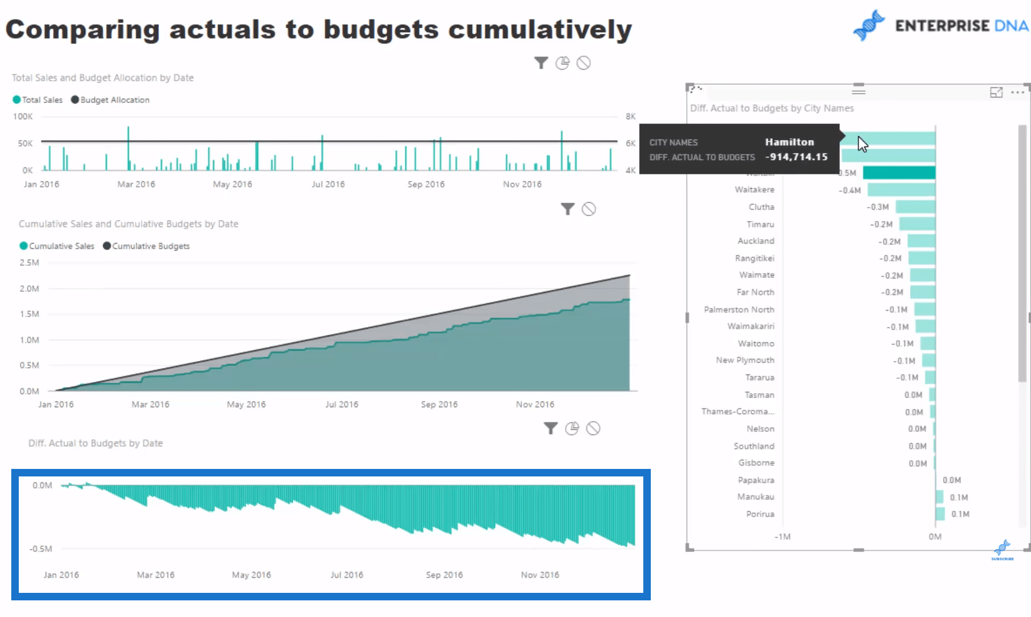Viewport: 1031px width, 617px height.
Task: Click the filter icon on diff chart
Action: pyautogui.click(x=551, y=428)
